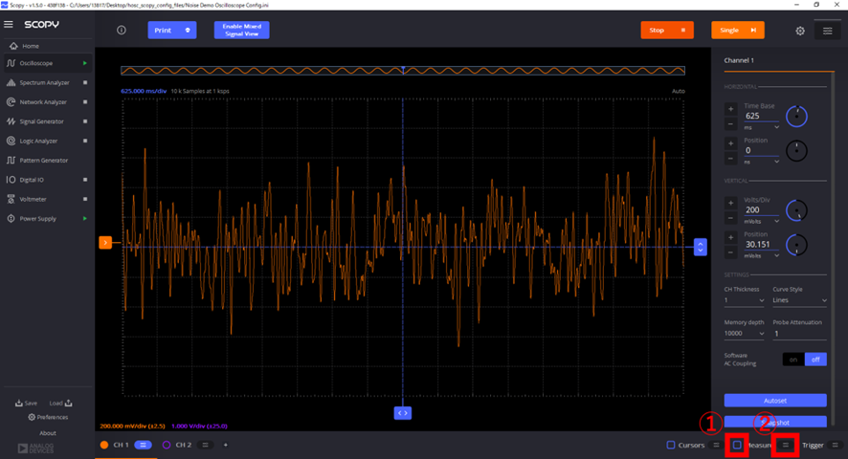This screenshot has height=459, width=848.
Task: Click the orange CH1 trigger level handle
Action: pos(105,242)
